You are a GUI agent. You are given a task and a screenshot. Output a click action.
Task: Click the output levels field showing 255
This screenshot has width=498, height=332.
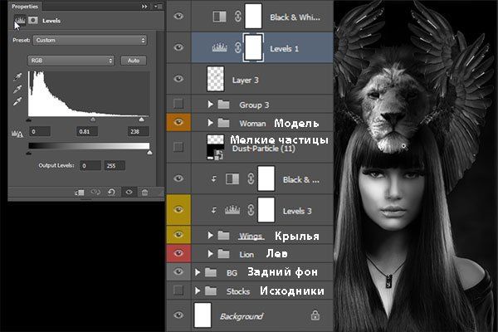coord(115,165)
